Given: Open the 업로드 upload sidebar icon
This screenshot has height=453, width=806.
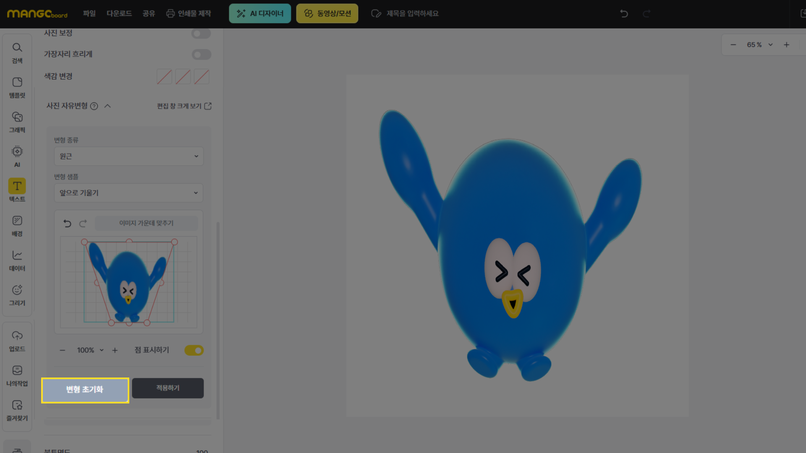Looking at the screenshot, I should pos(17,341).
